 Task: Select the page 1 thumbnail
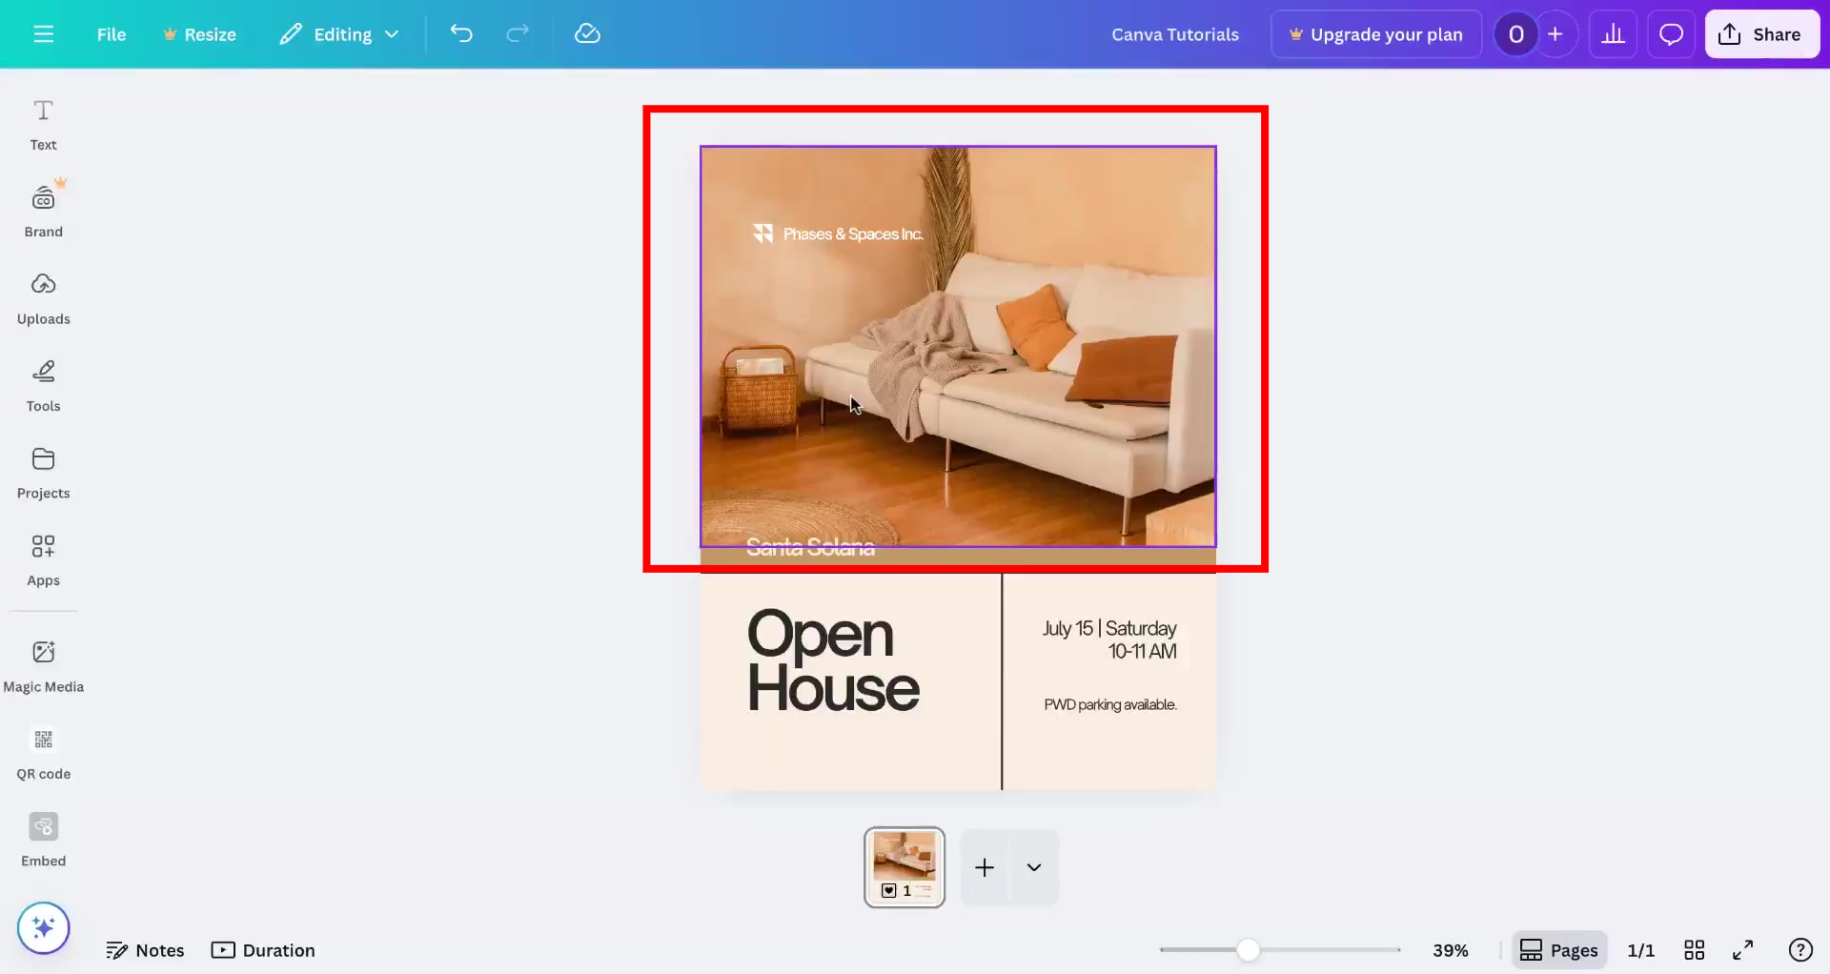(904, 867)
